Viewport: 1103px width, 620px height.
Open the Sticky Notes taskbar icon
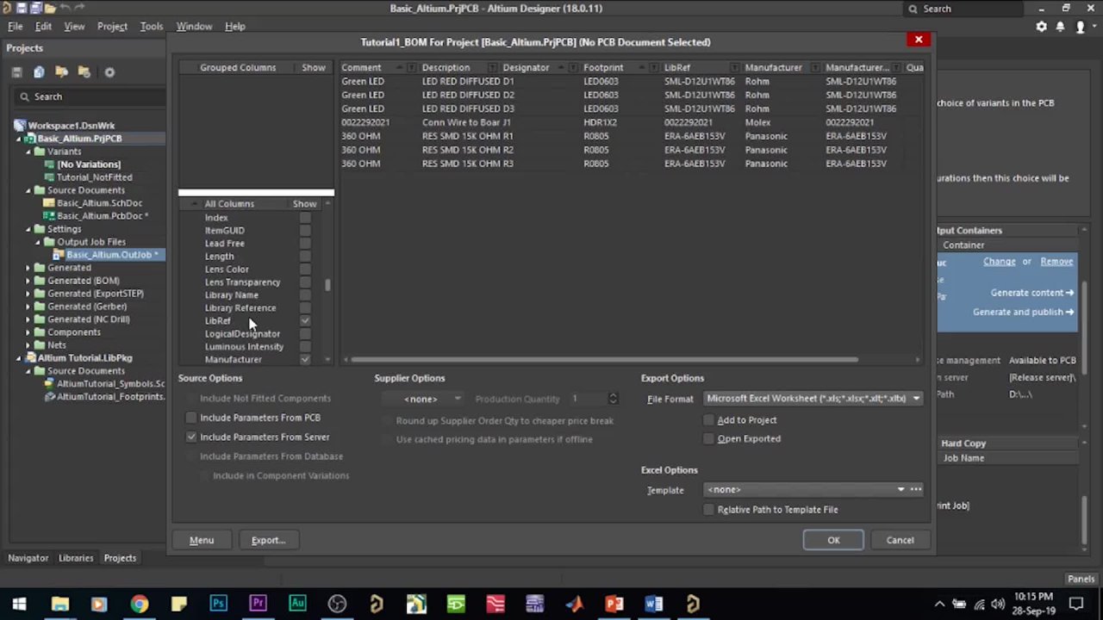(x=178, y=604)
